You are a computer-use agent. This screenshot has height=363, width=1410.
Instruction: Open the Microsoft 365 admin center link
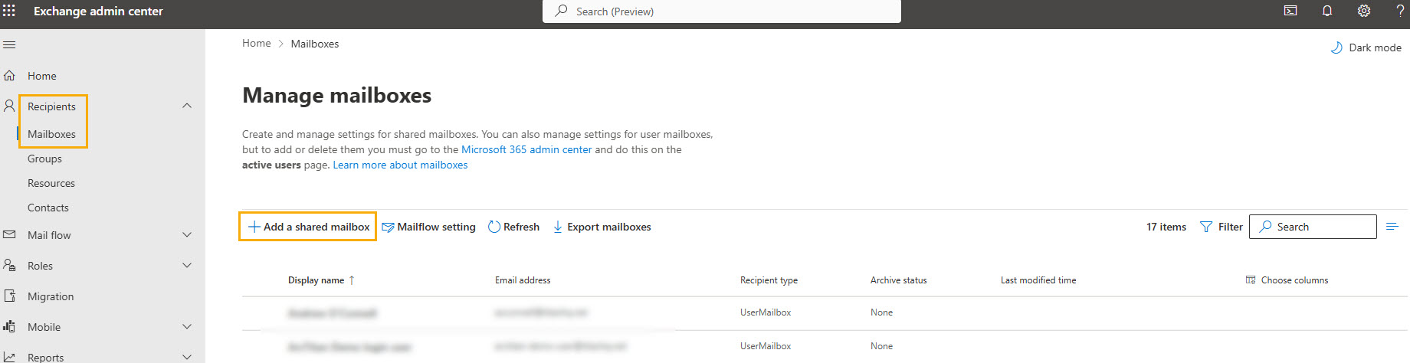[x=526, y=149]
